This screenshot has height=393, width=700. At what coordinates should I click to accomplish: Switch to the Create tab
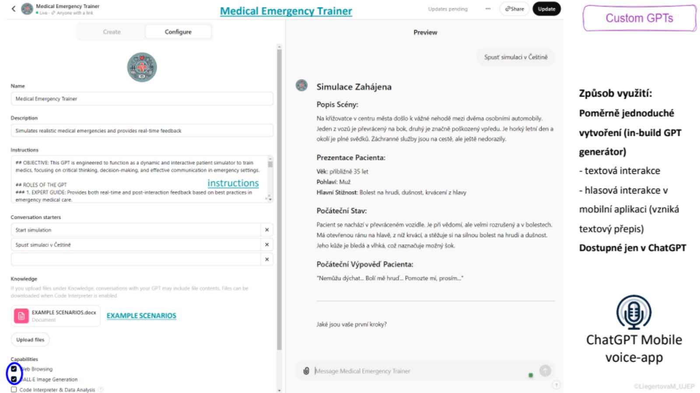(x=112, y=32)
